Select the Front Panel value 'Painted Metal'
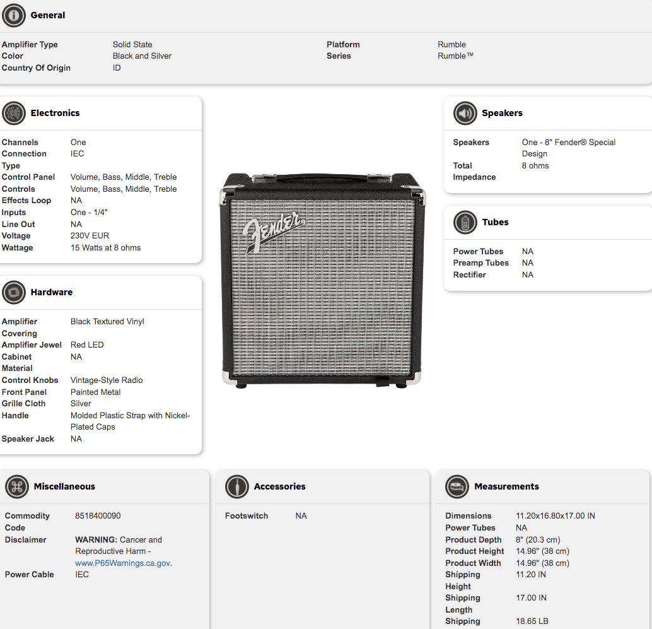This screenshot has height=629, width=652. (x=95, y=392)
